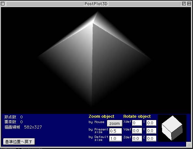Focus the Xdef rotation input
The width and height of the screenshot is (193, 149).
(x=137, y=123)
